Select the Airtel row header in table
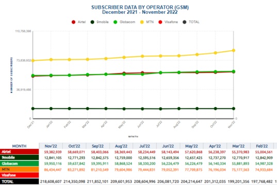 tap(20, 152)
